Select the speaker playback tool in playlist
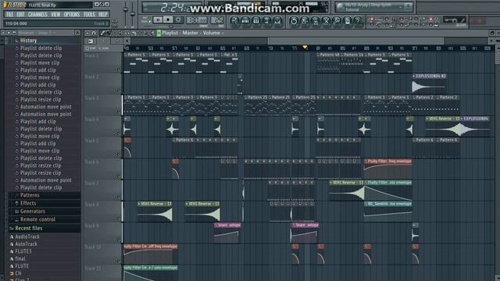 click(x=152, y=33)
